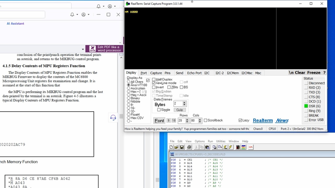Image resolution: width=335 pixels, height=188 pixels.
Task: Click the read-aloud headphone AI icon
Action: (113, 118)
